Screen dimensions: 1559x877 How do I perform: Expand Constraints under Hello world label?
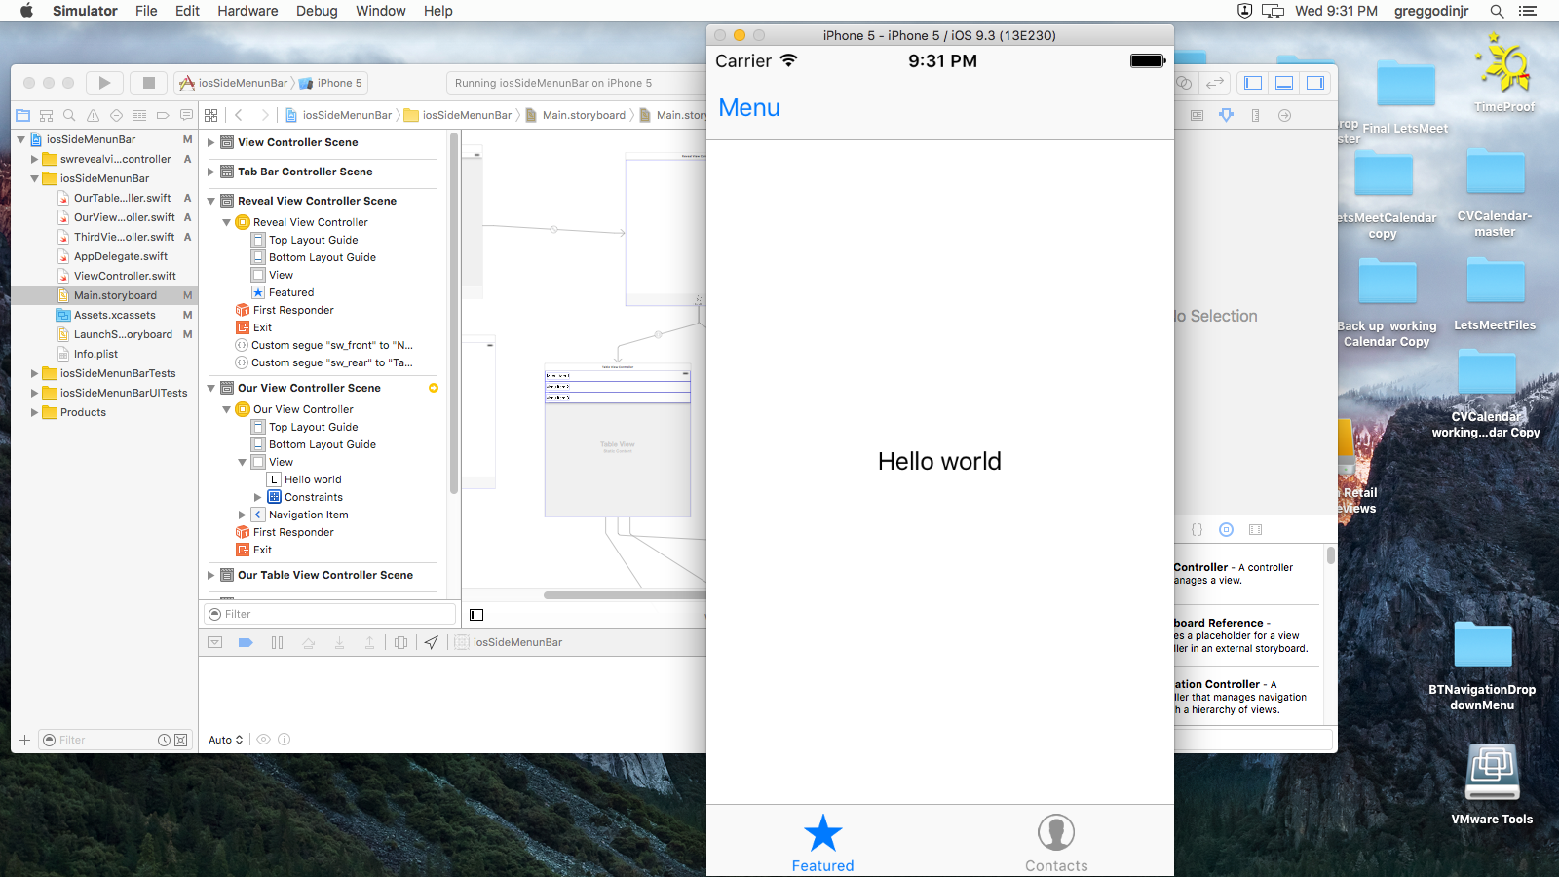click(259, 497)
